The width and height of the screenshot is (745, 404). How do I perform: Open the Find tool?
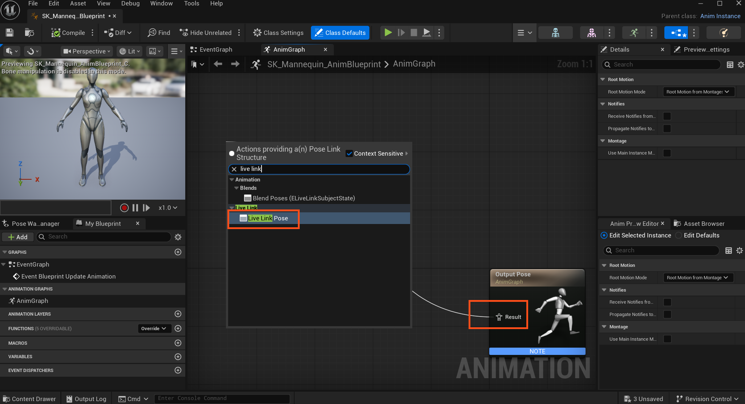tap(159, 33)
